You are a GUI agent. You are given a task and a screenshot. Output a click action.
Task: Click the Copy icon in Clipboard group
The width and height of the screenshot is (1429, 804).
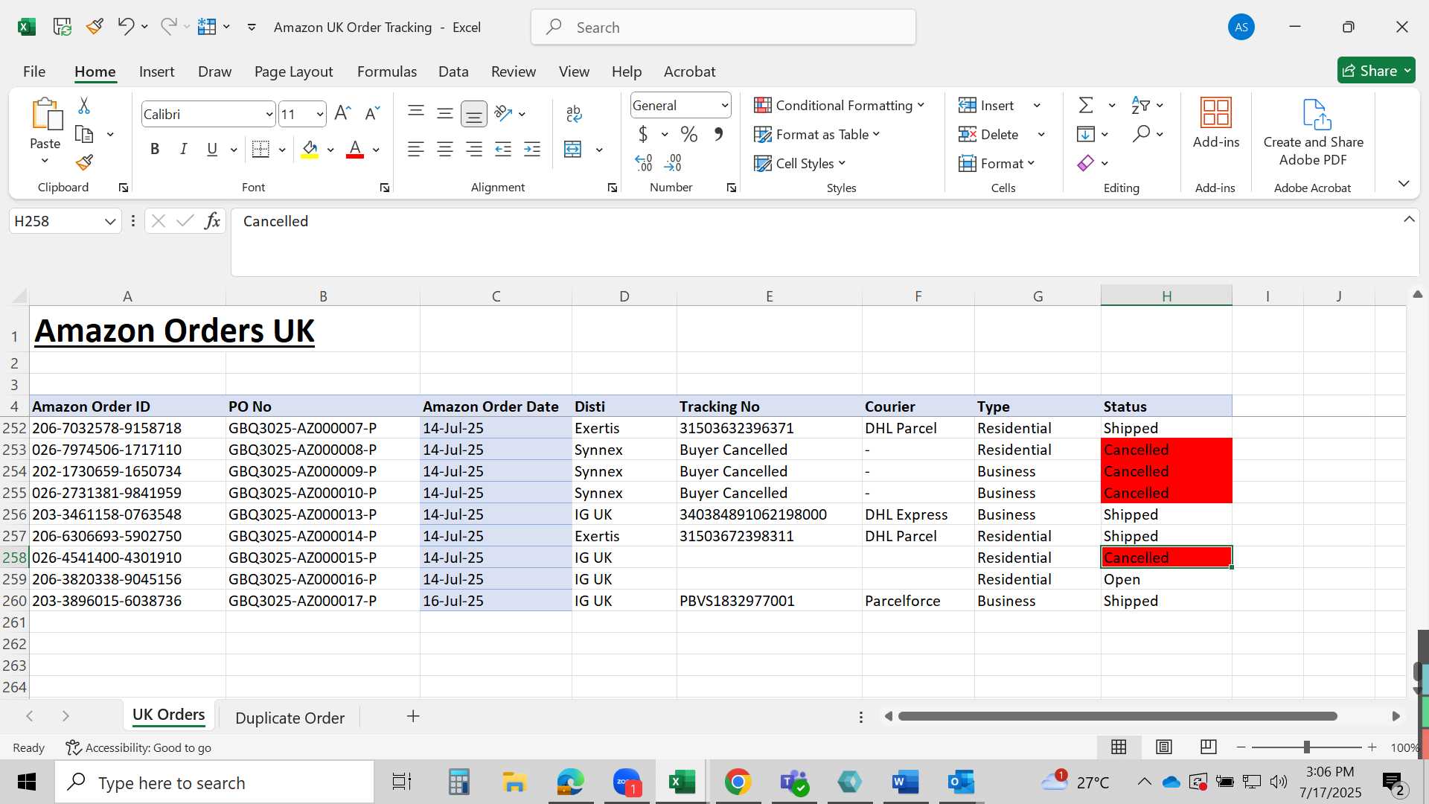[84, 135]
